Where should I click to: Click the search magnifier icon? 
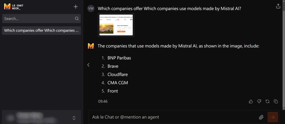click(x=77, y=19)
